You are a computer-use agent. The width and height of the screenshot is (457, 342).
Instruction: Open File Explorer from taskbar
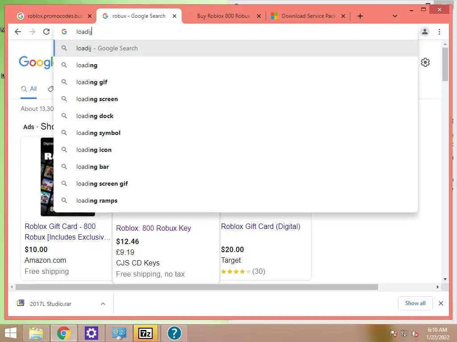[36, 333]
